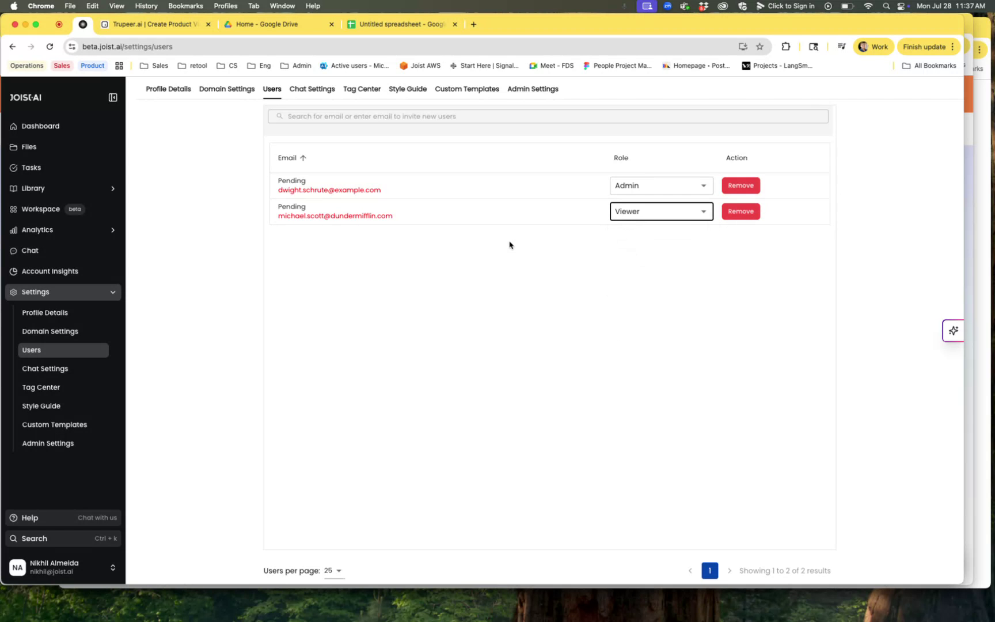Viewport: 995px width, 622px height.
Task: Switch to the Style Guide tab
Action: coord(407,89)
